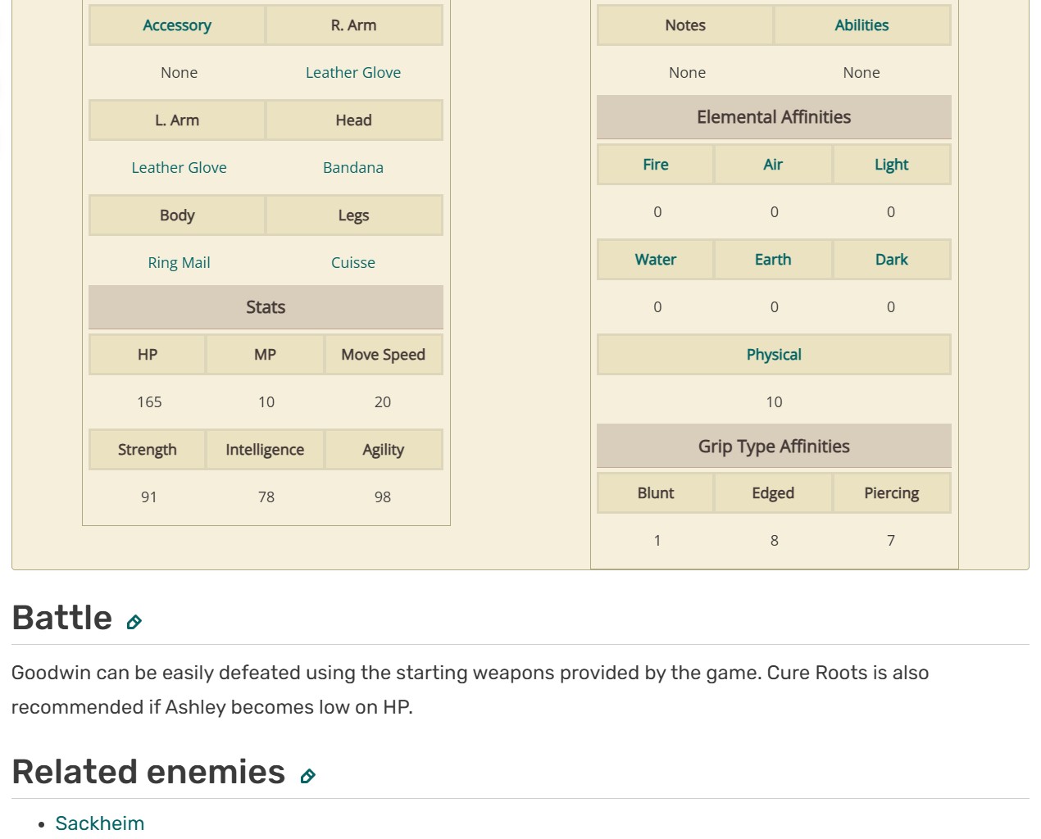1041x839 pixels.
Task: Select the Grip Type Affinities header
Action: pyautogui.click(x=774, y=447)
